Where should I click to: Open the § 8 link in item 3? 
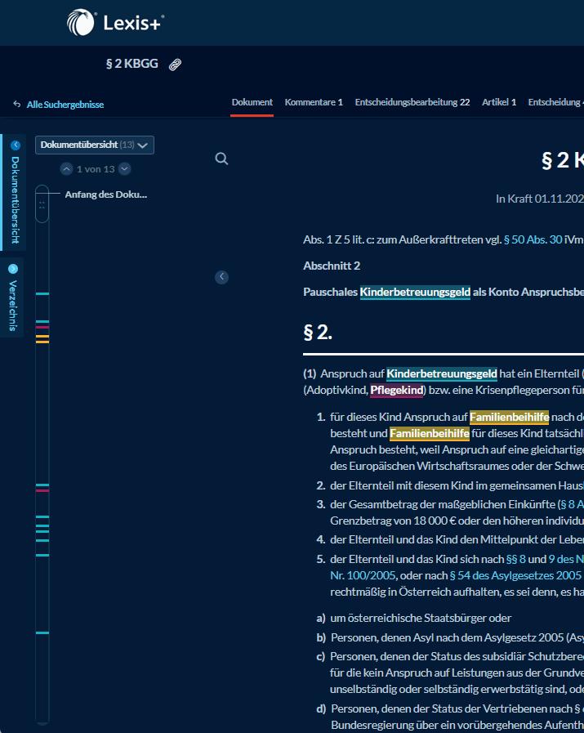572,504
